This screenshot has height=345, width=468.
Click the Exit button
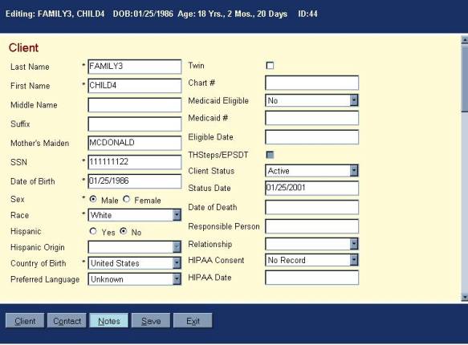193,321
